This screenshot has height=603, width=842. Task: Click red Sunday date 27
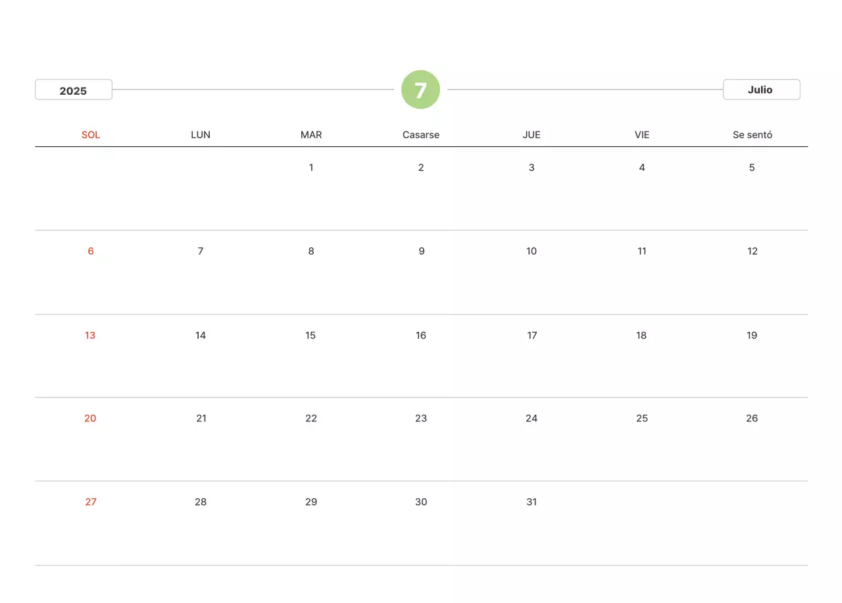pos(91,502)
